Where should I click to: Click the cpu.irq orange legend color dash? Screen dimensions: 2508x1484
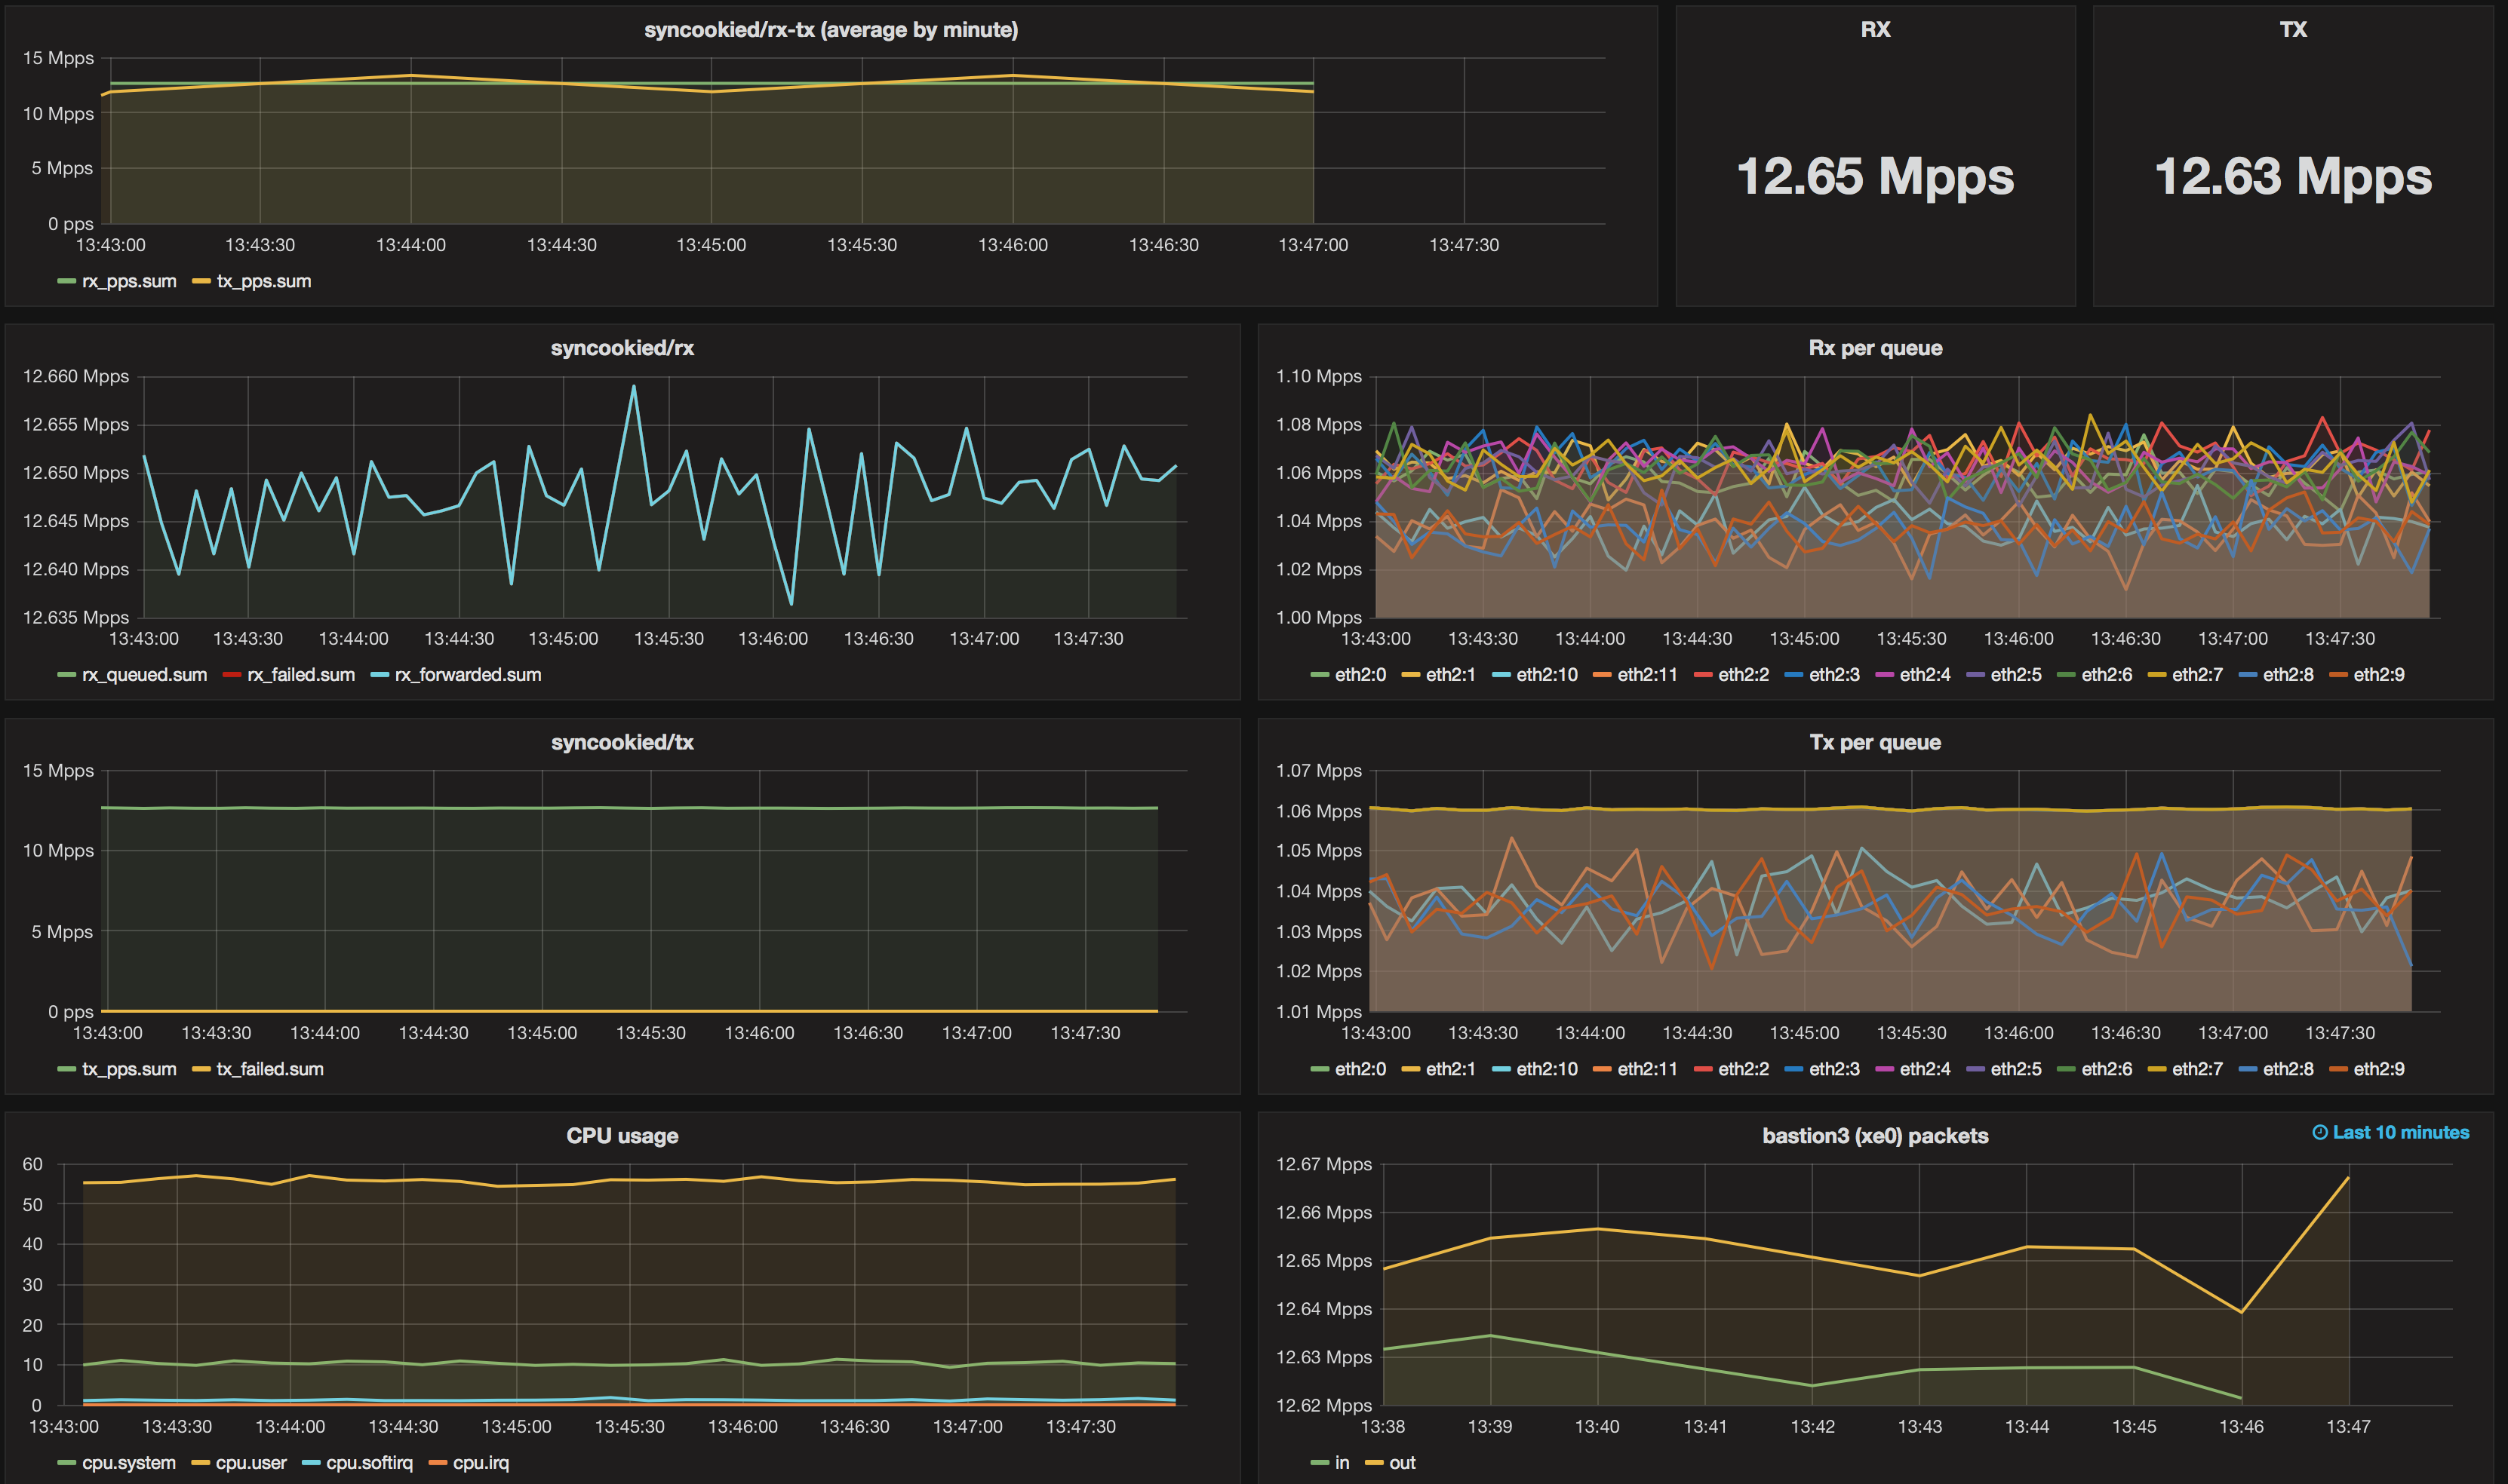tap(437, 1463)
